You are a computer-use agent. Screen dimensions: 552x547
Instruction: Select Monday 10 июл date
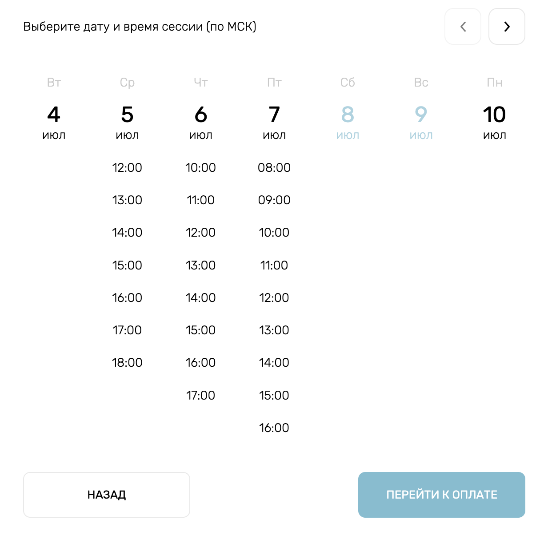pyautogui.click(x=494, y=121)
